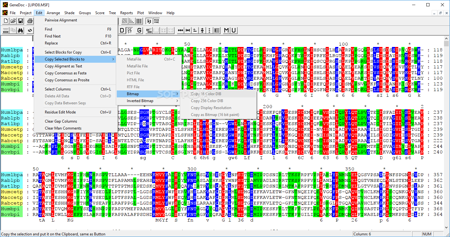Open the Reports menu
The height and width of the screenshot is (237, 450).
click(x=127, y=13)
